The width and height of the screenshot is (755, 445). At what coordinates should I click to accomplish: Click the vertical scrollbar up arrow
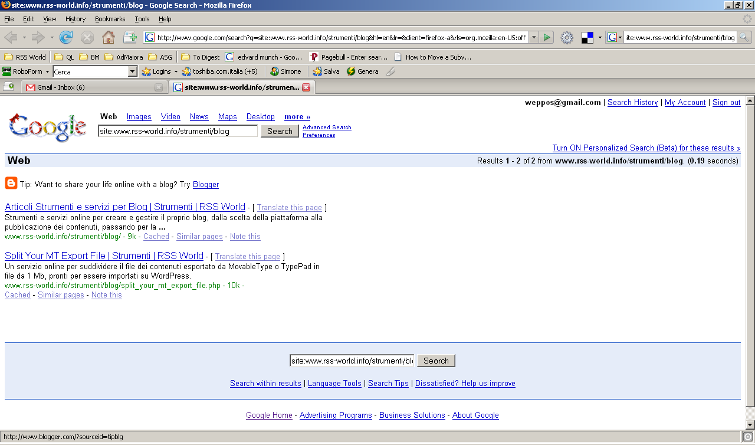750,100
